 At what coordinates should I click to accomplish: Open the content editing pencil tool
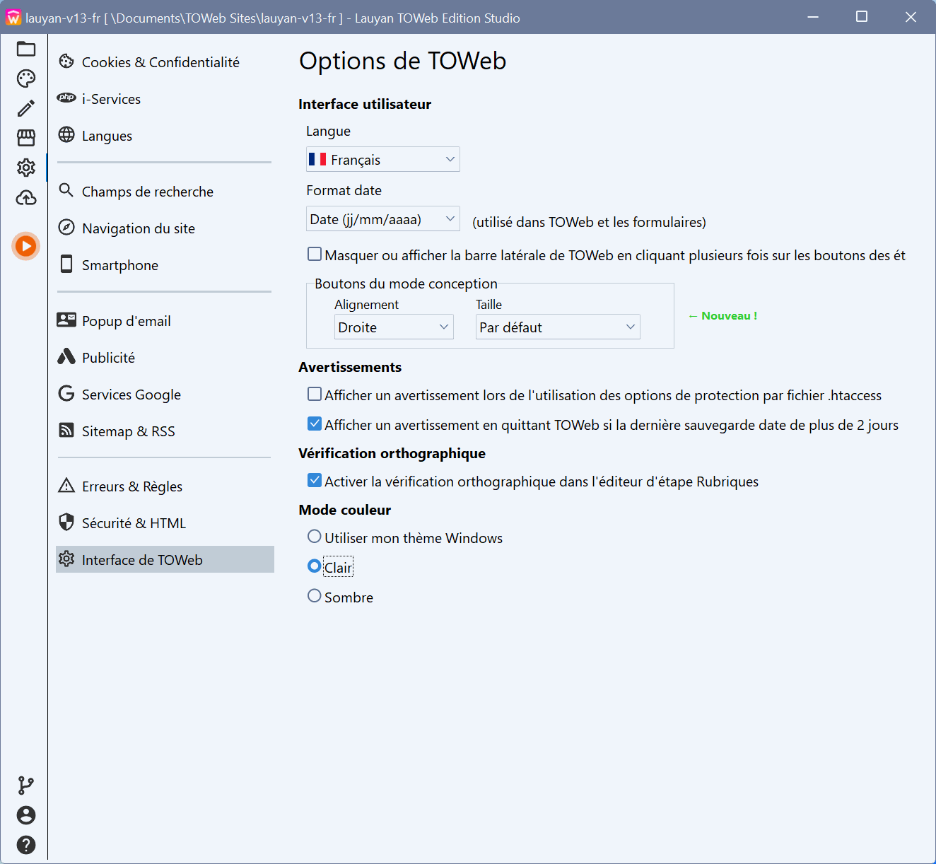click(x=25, y=108)
